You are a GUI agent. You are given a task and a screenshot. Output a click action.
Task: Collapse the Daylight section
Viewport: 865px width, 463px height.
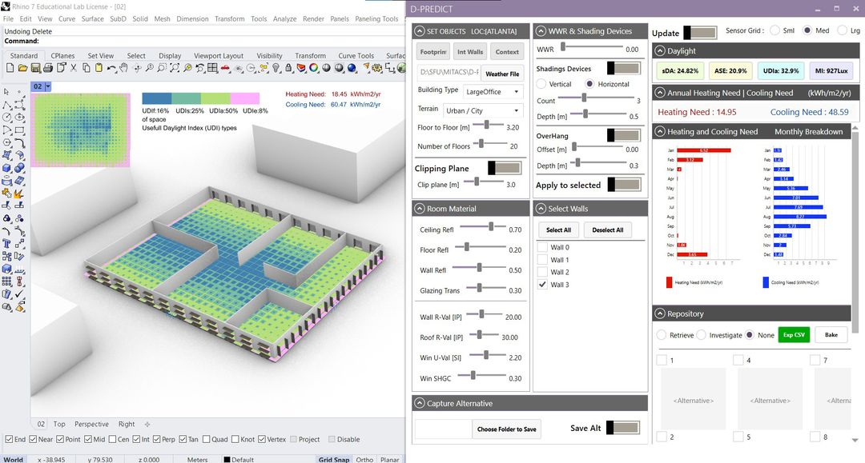pos(661,51)
